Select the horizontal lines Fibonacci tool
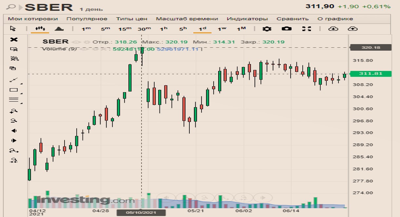The image size is (400, 217). point(13,100)
